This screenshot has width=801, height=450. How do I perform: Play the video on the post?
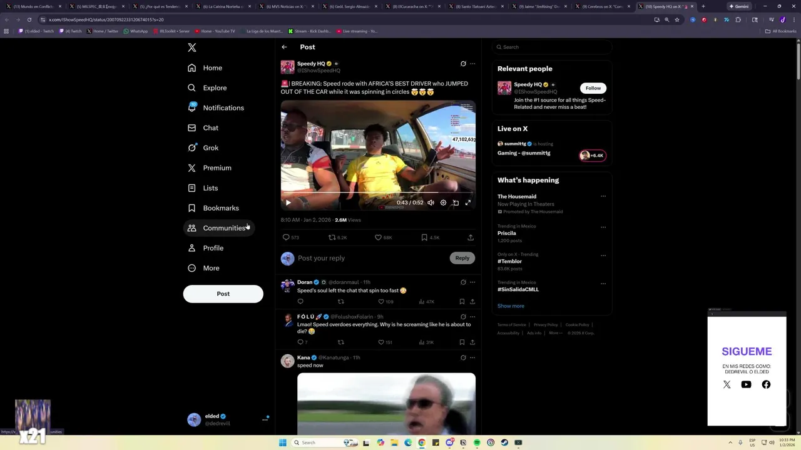point(288,202)
